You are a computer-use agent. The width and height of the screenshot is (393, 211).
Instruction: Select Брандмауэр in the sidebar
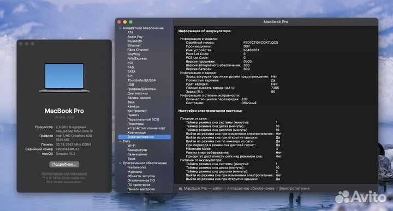click(x=137, y=150)
